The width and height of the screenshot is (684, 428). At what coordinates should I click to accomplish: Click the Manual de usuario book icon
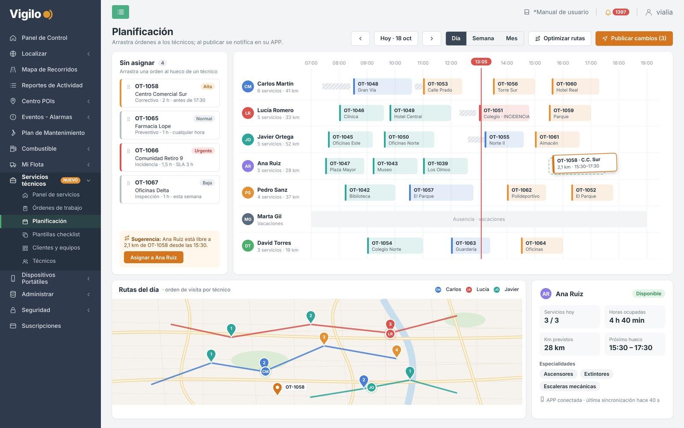527,12
